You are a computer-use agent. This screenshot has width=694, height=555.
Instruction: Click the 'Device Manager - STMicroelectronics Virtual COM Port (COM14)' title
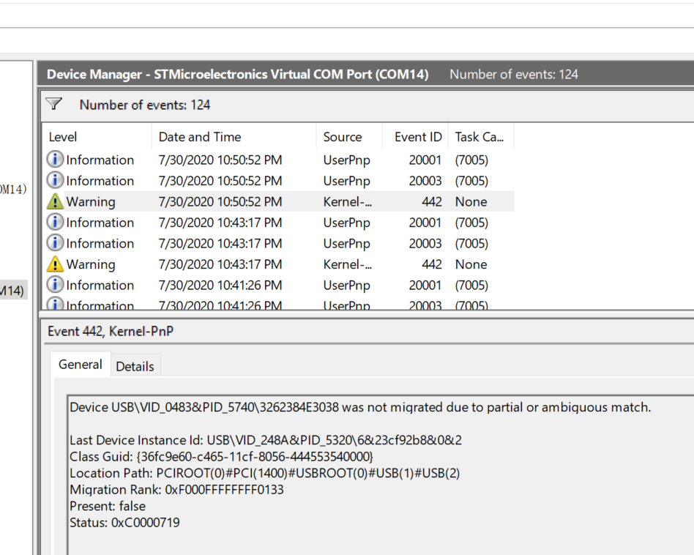pos(238,74)
